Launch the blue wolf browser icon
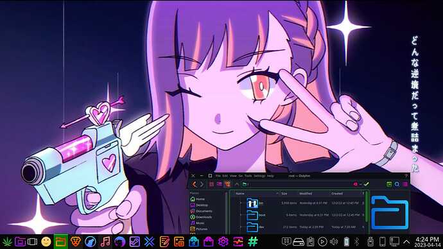Viewport: 443px width, 249px height. [x=91, y=242]
